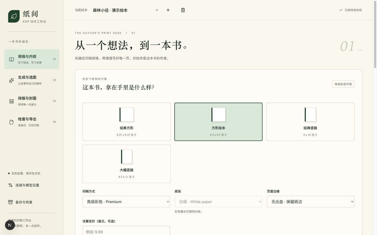
Task: Select the 经典方形 8.25 × 8.25 size
Action: tap(127, 122)
